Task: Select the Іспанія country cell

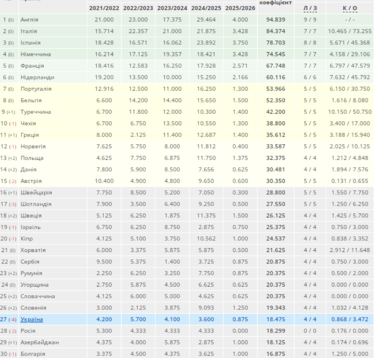Action: 30,43
